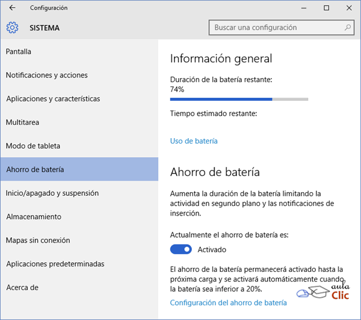Maximize the Configuración window
Image resolution: width=361 pixels, height=320 pixels.
pyautogui.click(x=326, y=8)
